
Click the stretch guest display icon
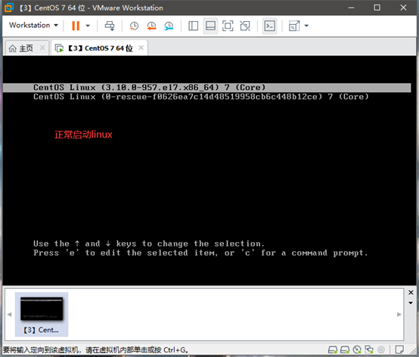pyautogui.click(x=294, y=26)
